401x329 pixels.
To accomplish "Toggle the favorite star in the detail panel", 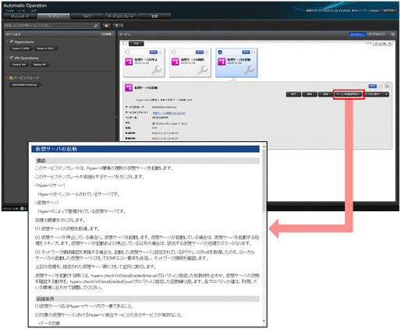I will 380,86.
